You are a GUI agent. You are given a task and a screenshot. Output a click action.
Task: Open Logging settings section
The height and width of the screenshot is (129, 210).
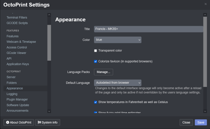click(x=12, y=94)
